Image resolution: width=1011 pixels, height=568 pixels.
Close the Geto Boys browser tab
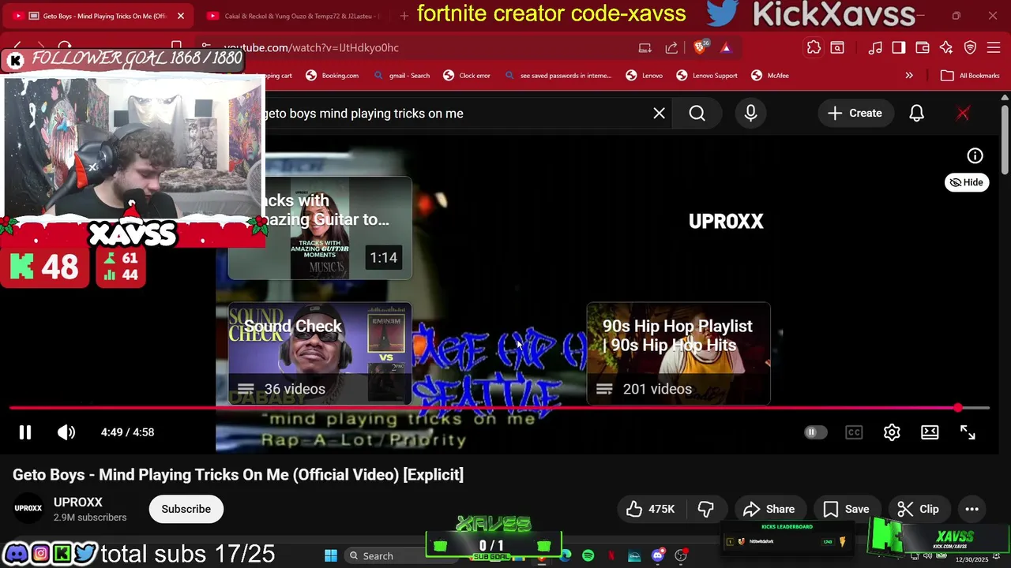[x=180, y=16]
